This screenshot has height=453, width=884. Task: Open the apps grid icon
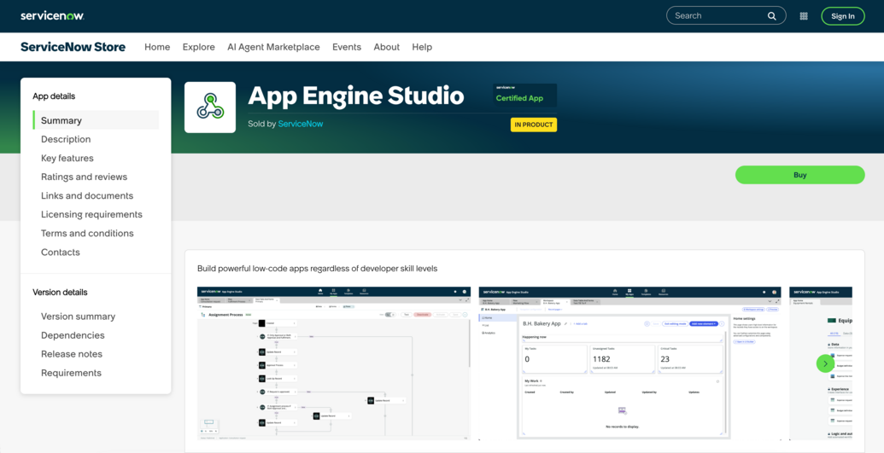pos(804,15)
